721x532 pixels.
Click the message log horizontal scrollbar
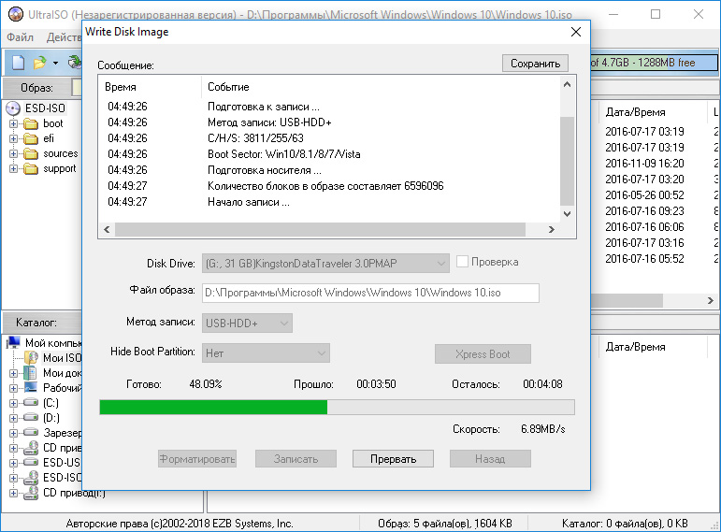[320, 229]
